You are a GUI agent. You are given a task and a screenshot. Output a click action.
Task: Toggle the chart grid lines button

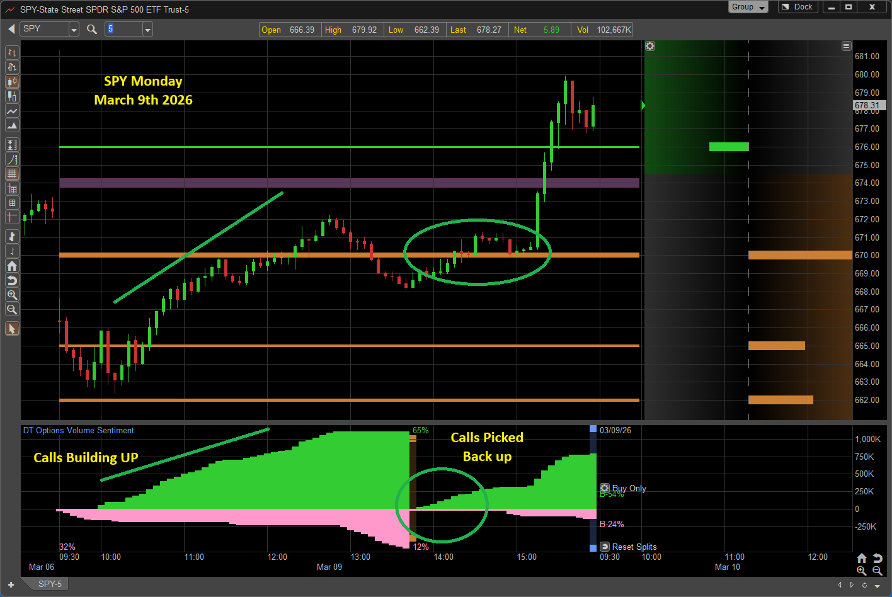pyautogui.click(x=12, y=174)
